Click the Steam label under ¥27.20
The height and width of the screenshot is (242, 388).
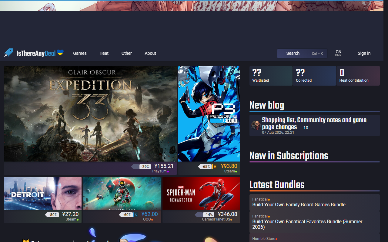(71, 219)
